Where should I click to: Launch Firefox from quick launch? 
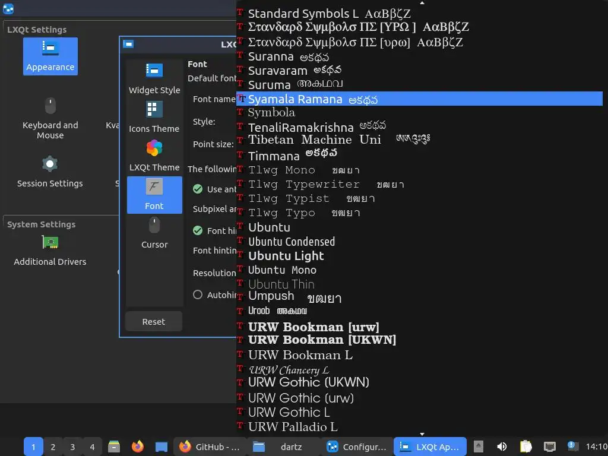tap(138, 446)
